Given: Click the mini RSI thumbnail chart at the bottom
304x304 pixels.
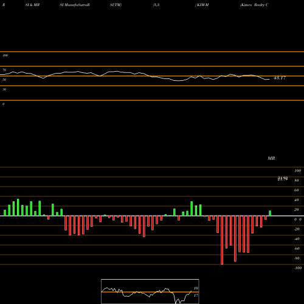Looking at the screenshot, I should (150, 291).
